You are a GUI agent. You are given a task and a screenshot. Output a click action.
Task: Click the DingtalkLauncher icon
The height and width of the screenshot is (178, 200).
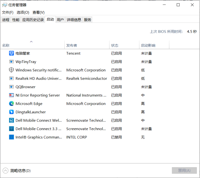pyautogui.click(x=11, y=112)
